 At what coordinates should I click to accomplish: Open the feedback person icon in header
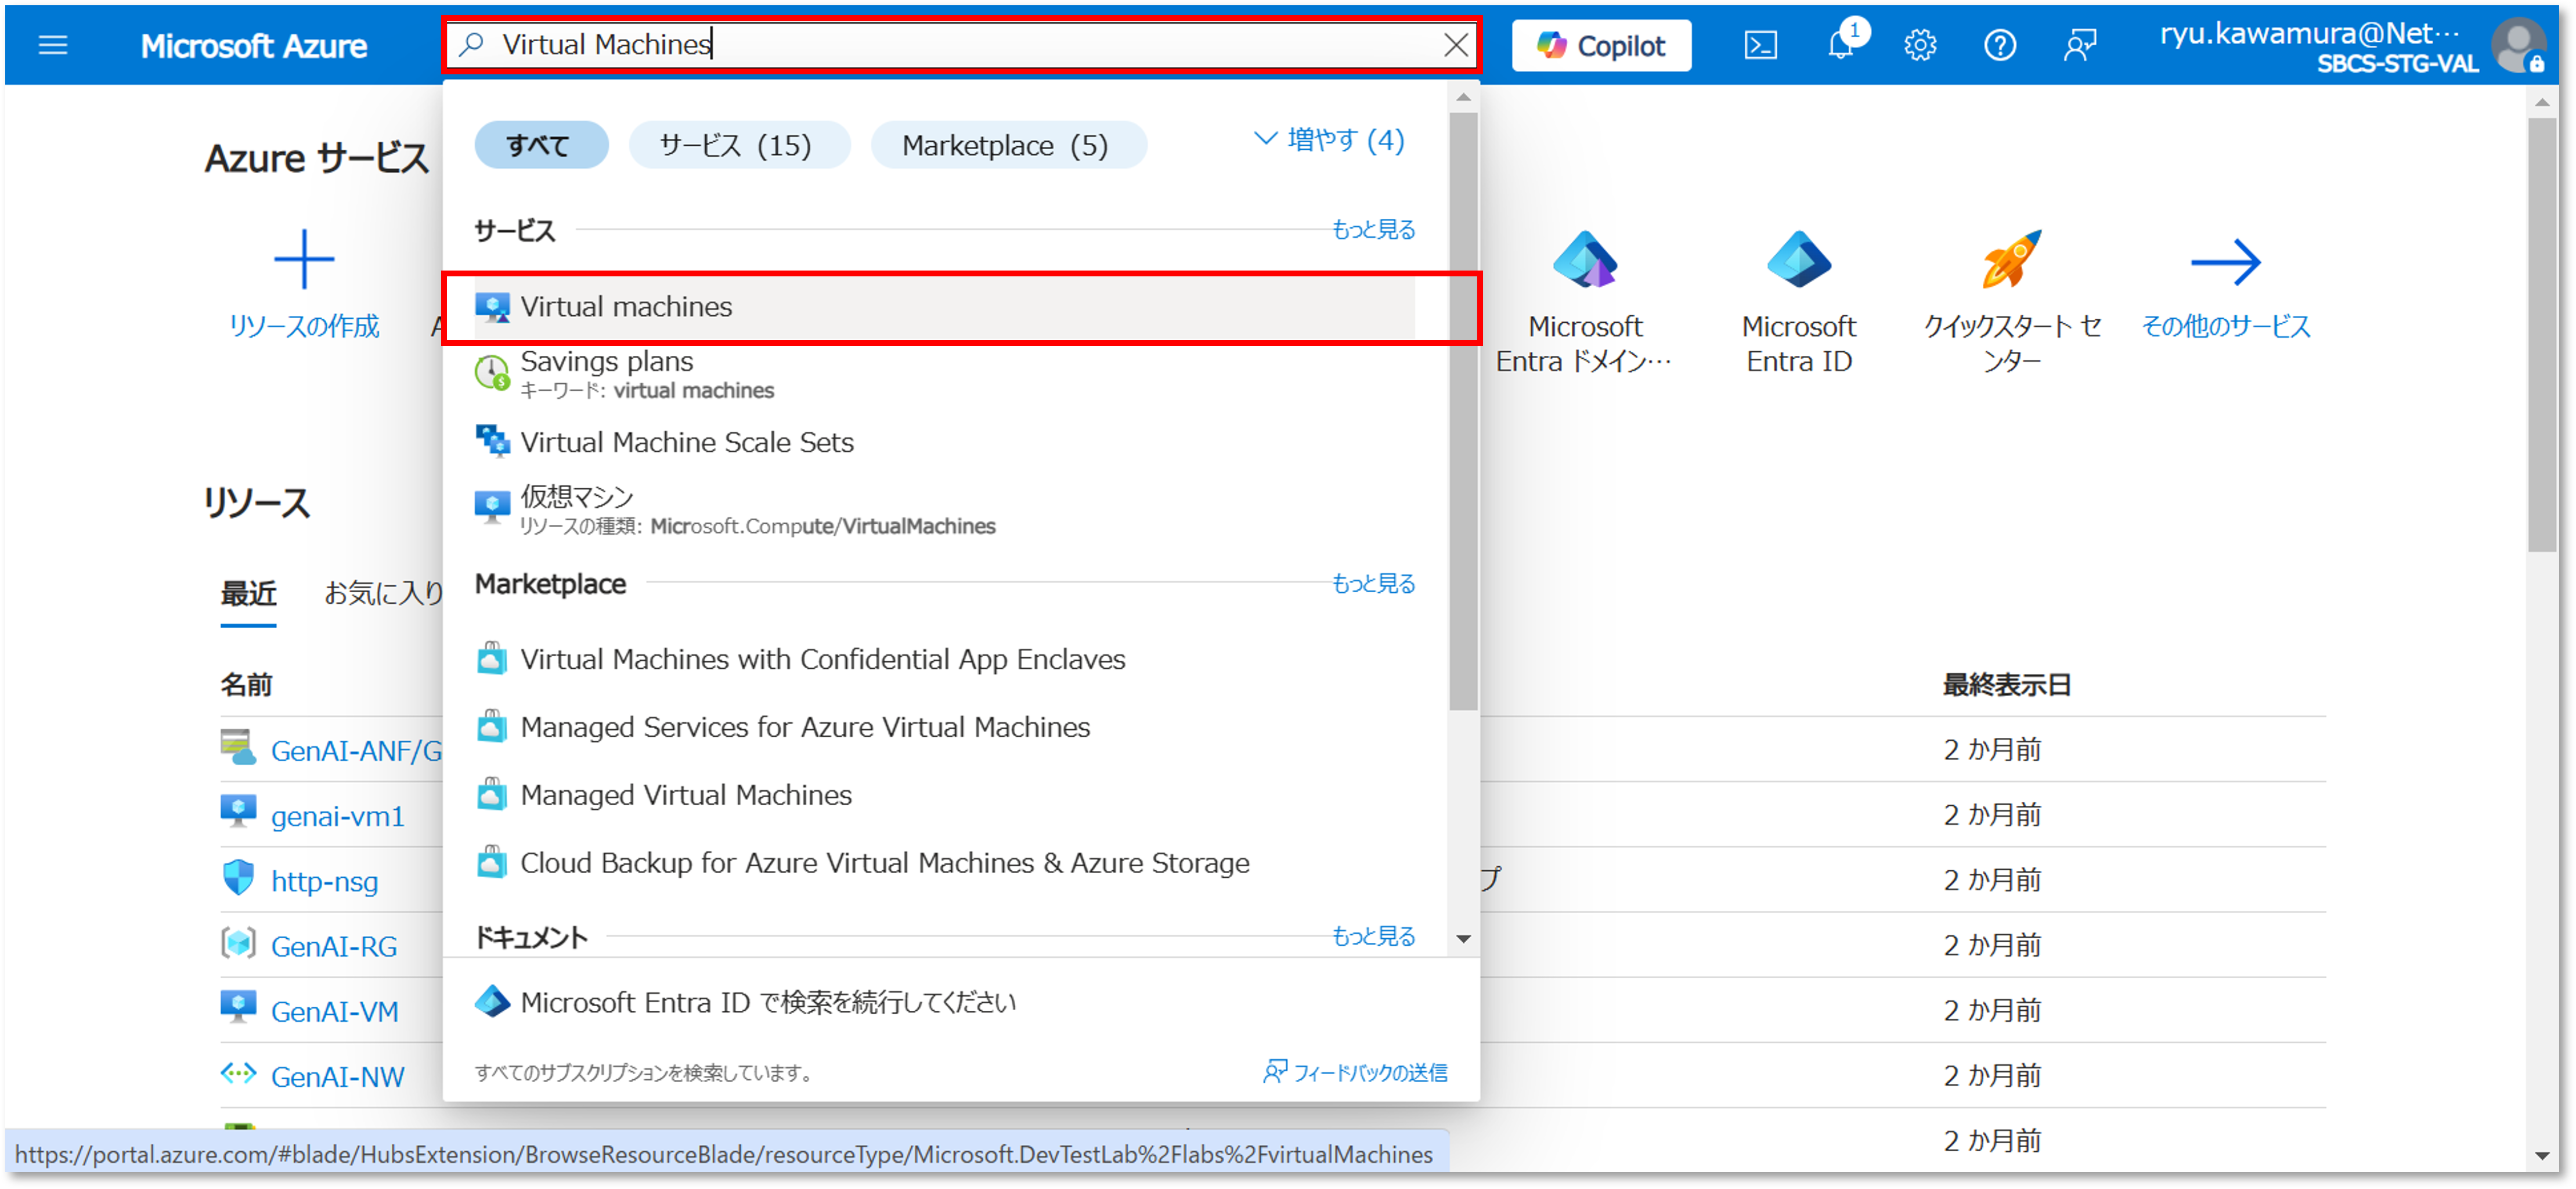(x=2080, y=45)
